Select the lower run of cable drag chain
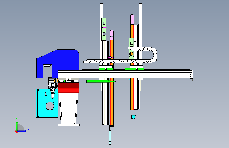The width and height of the screenshot is (229, 148). pos(118,61)
